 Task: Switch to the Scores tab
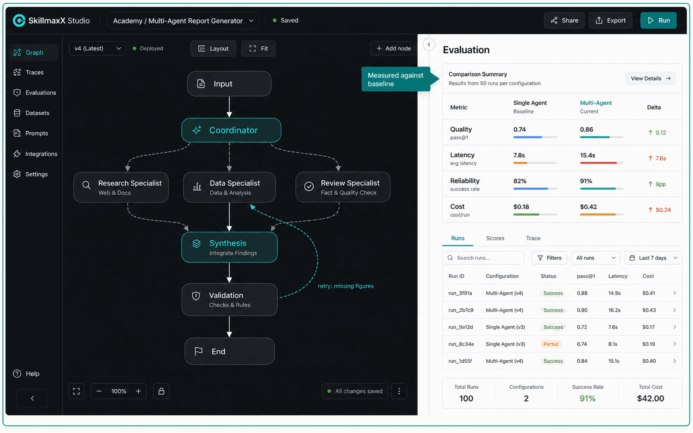pyautogui.click(x=495, y=239)
